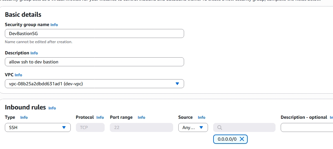Open the Source Info link
The image size is (333, 149).
[x=202, y=117]
